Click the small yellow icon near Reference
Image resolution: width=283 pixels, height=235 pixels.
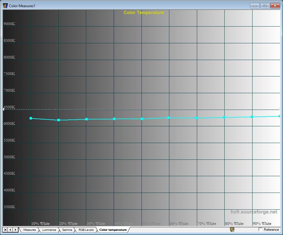click(232, 230)
